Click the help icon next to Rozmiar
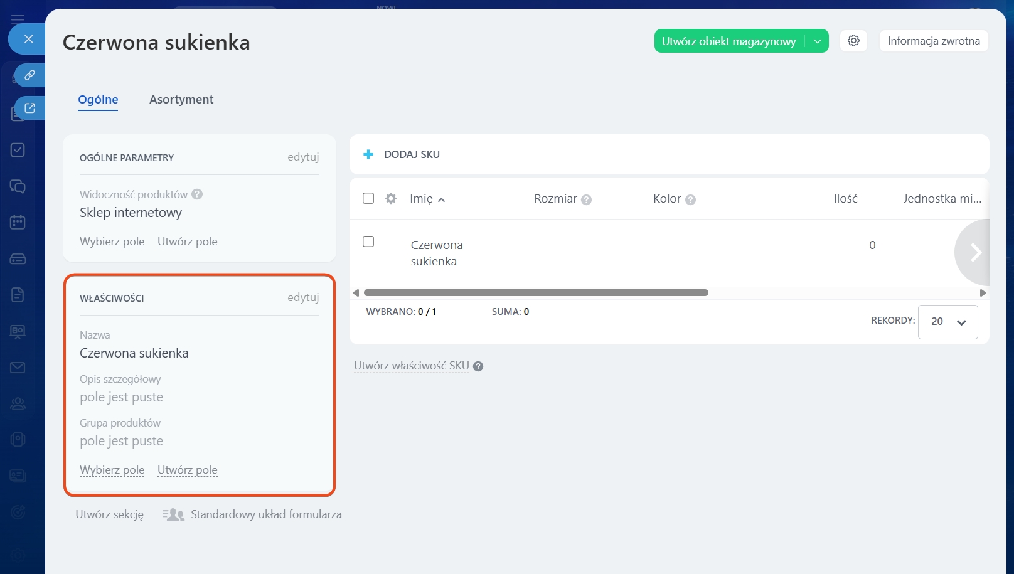The width and height of the screenshot is (1014, 574). (587, 199)
